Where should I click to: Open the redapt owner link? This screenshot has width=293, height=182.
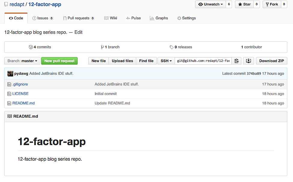17,4
